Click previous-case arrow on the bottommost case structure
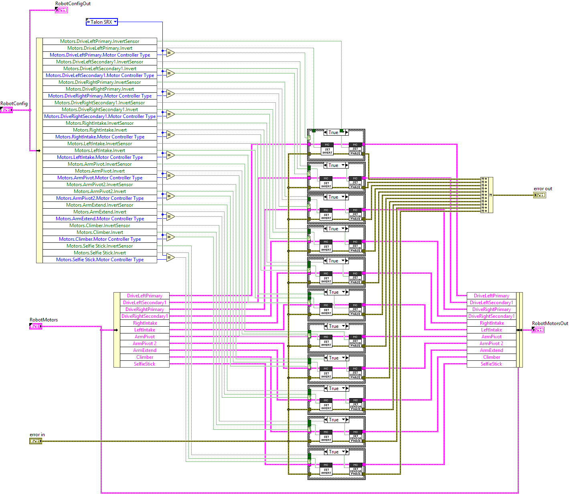This screenshot has height=494, width=569. pos(326,452)
